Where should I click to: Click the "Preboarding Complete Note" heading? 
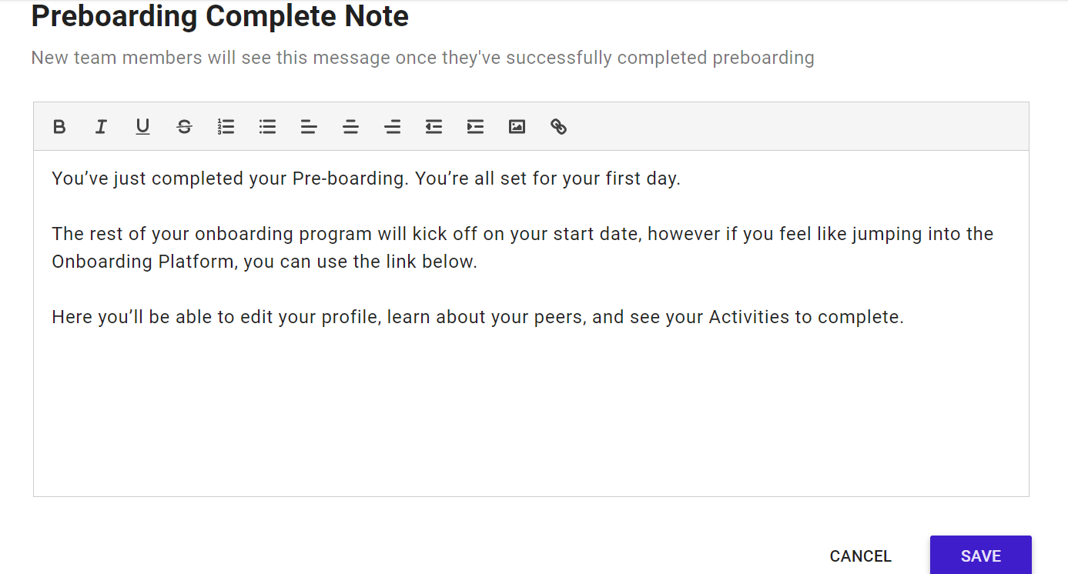[219, 16]
